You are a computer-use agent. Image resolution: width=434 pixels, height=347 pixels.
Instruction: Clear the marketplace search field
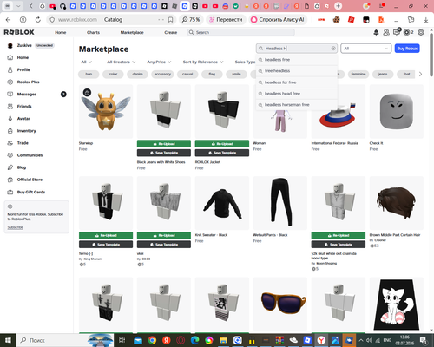click(x=333, y=49)
